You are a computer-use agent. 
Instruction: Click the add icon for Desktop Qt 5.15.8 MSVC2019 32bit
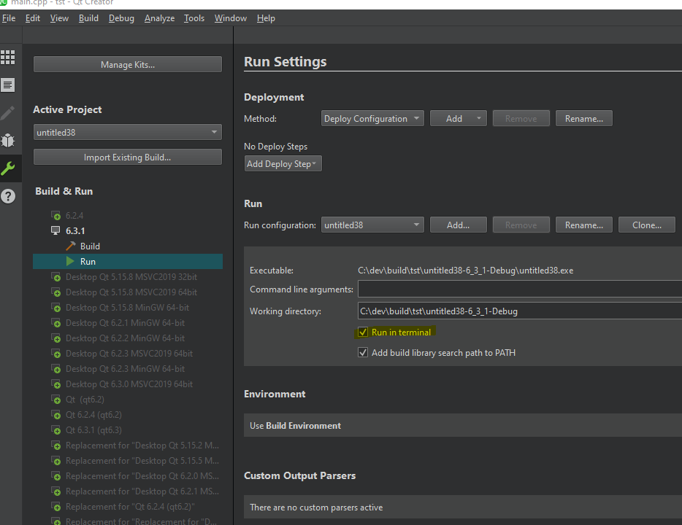[x=55, y=277]
